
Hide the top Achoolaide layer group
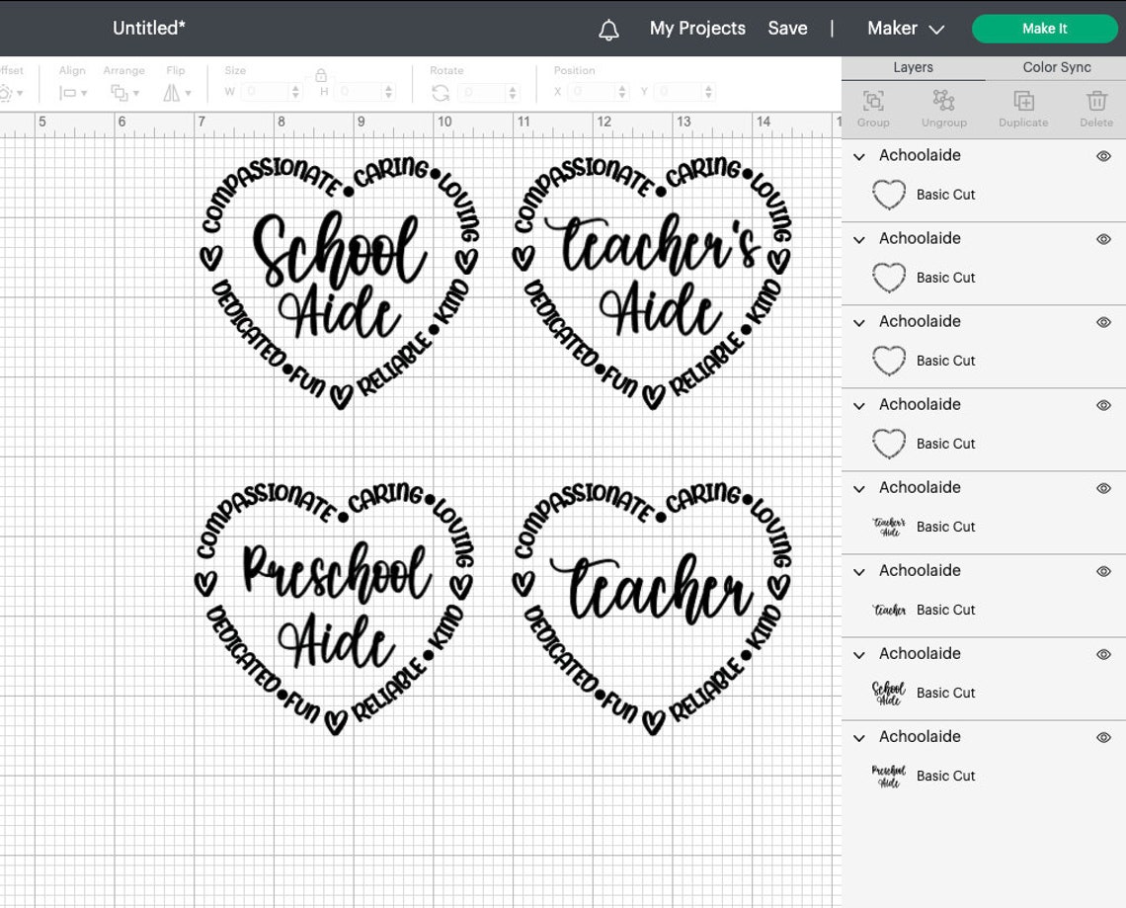[x=1102, y=156]
